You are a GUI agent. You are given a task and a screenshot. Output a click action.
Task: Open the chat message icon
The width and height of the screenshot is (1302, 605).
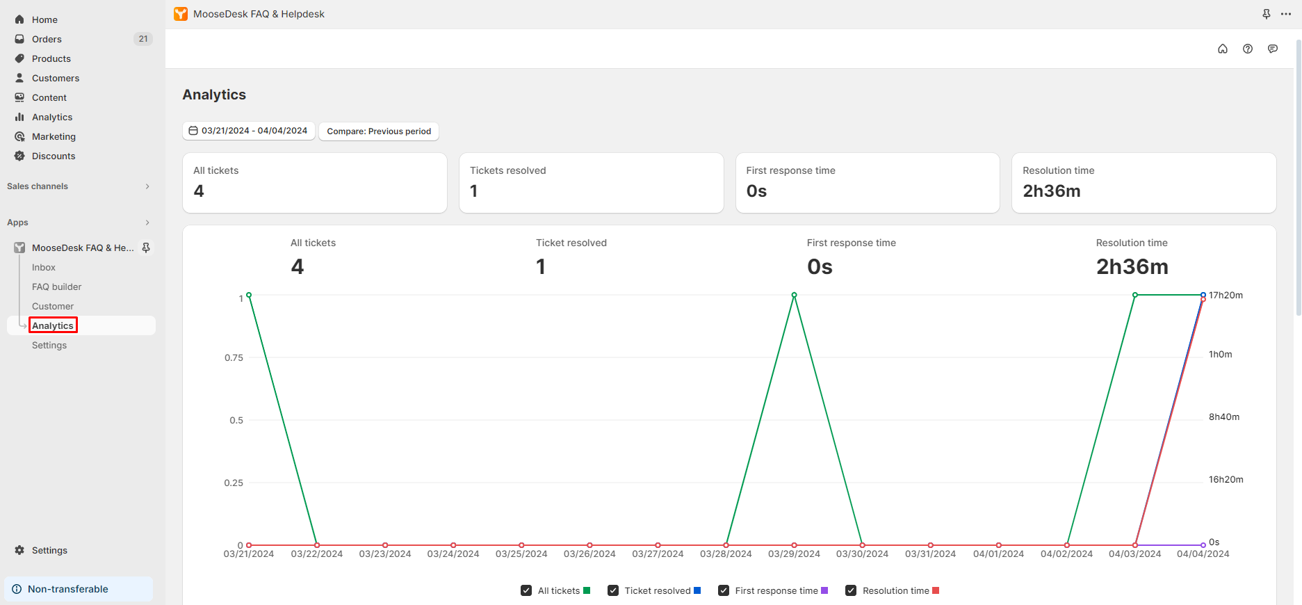(x=1273, y=49)
